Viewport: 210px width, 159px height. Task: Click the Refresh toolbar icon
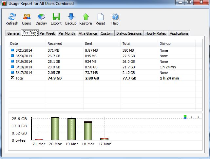pyautogui.click(x=12, y=17)
